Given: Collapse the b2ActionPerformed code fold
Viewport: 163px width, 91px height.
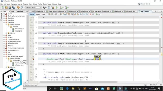Looking at the screenshot, I should click(36, 22).
